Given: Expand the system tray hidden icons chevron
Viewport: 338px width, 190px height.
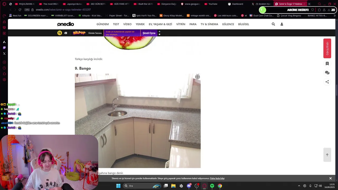Looking at the screenshot, I should tap(299, 186).
